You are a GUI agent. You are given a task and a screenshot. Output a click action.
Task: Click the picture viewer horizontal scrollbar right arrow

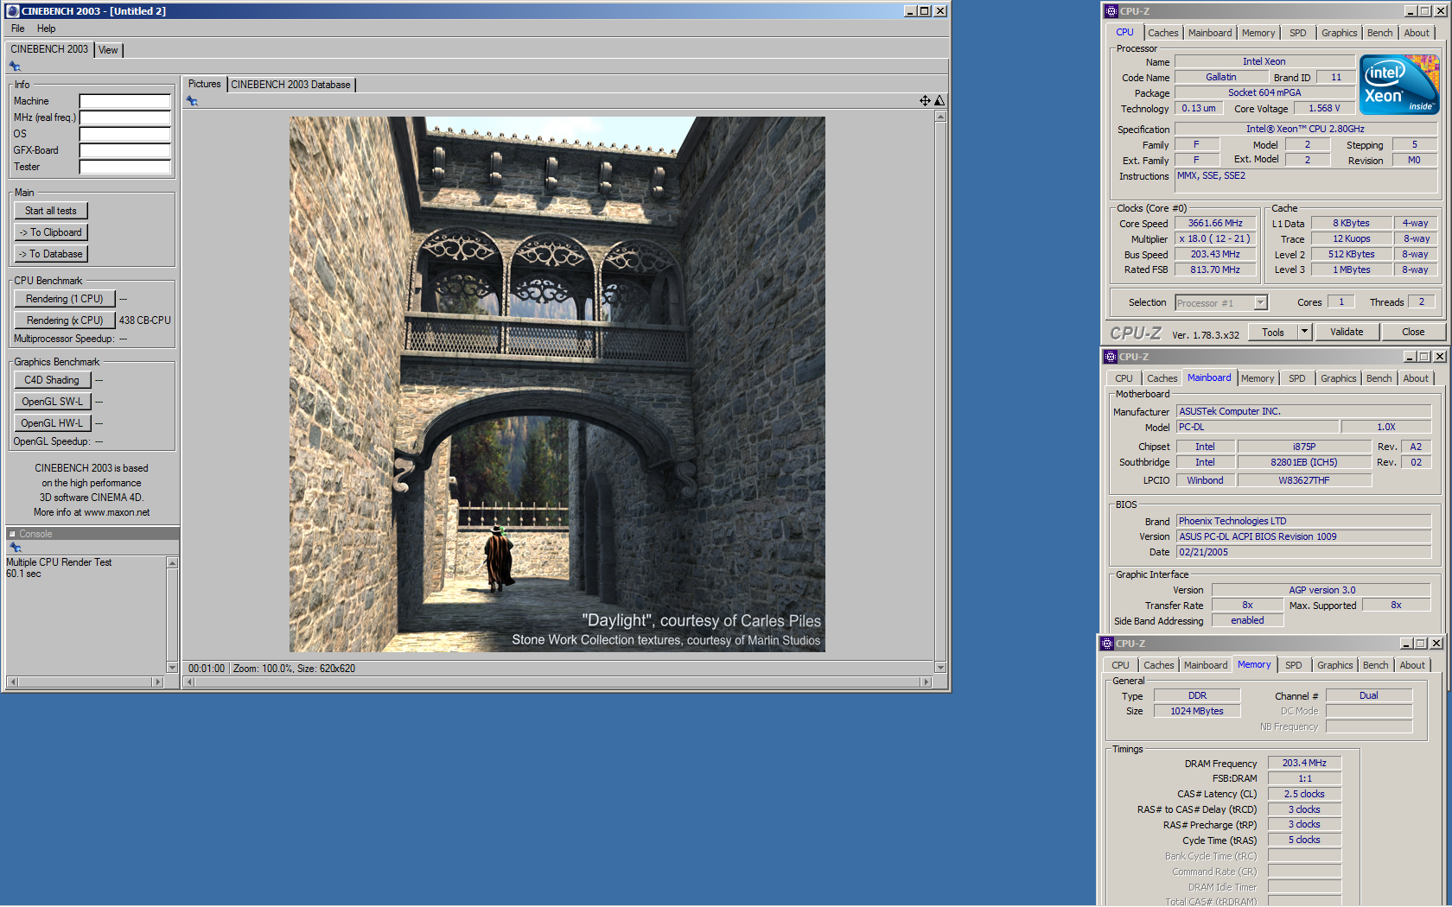click(927, 682)
